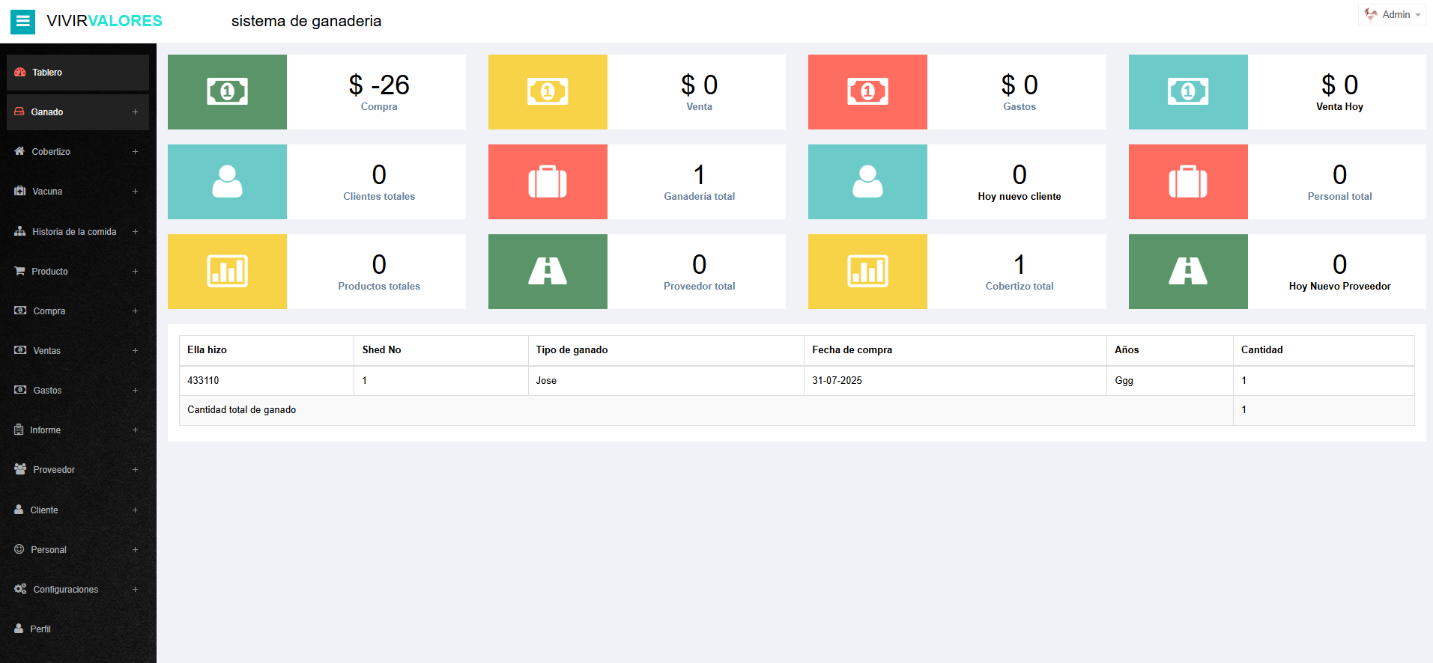Click the yellow Venta money icon
The image size is (1433, 663).
(548, 92)
